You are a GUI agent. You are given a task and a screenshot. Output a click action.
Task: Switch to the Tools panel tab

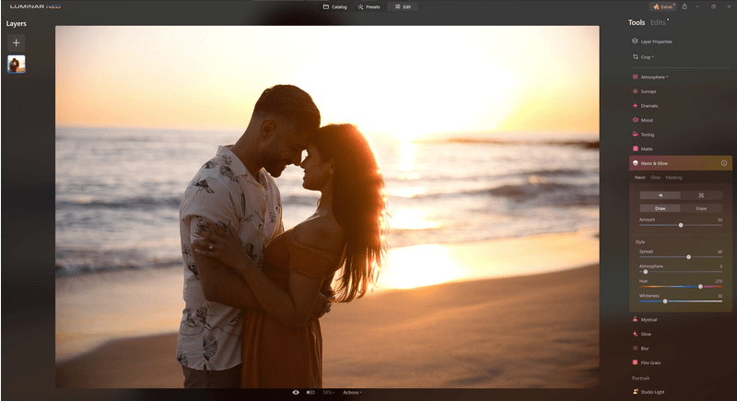click(x=637, y=22)
